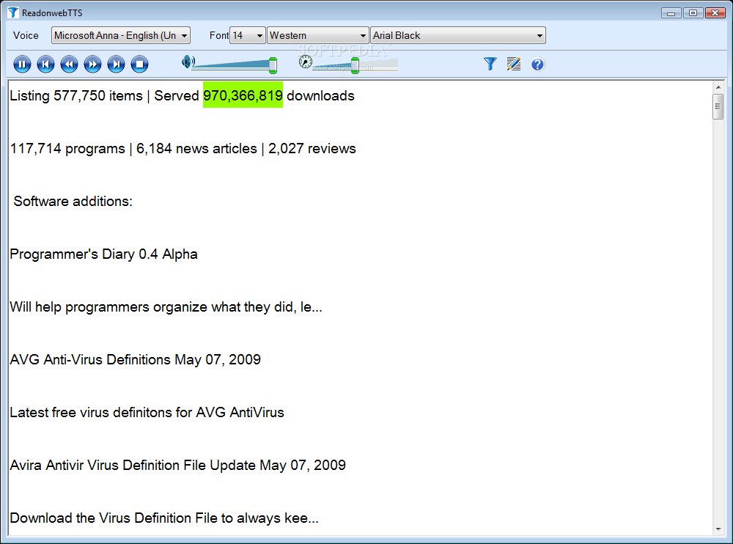The width and height of the screenshot is (733, 544).
Task: Click the highlighted number 970,366,819
Action: (x=243, y=95)
